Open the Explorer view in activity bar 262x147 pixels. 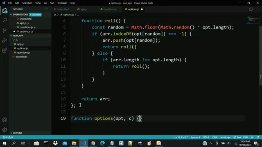(x=5, y=11)
